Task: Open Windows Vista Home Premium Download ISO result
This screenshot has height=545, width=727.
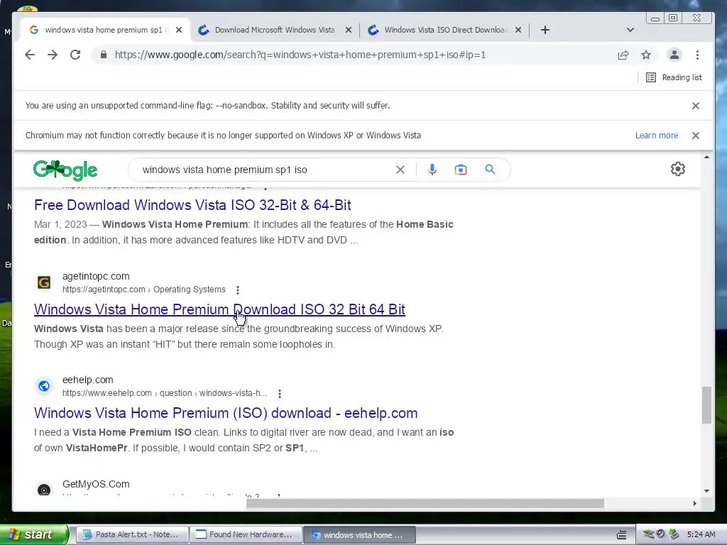Action: [x=219, y=309]
